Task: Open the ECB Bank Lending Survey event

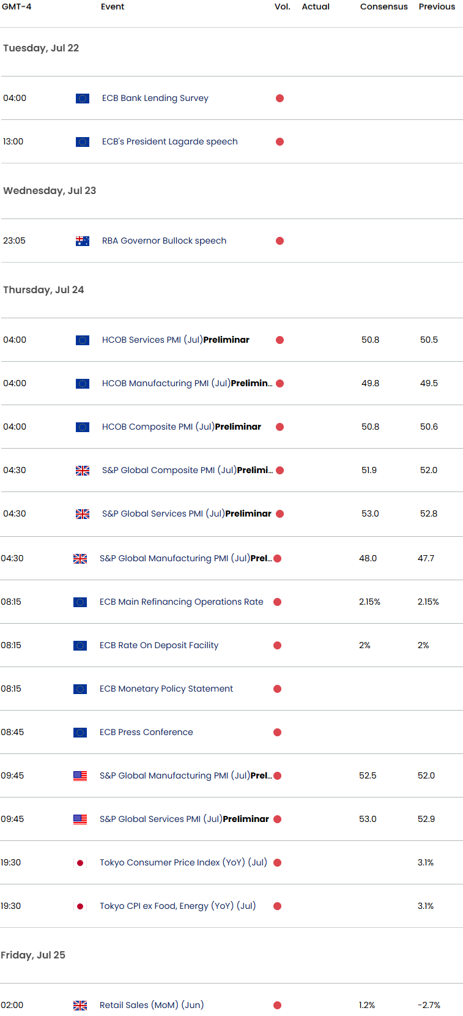Action: pos(155,99)
